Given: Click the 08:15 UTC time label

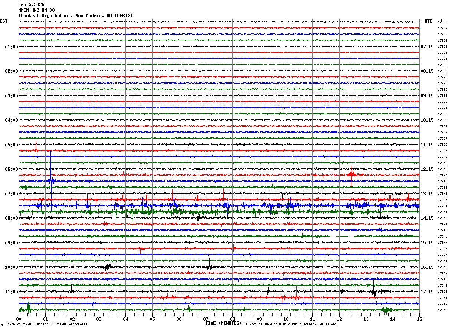Looking at the screenshot, I should (x=427, y=71).
